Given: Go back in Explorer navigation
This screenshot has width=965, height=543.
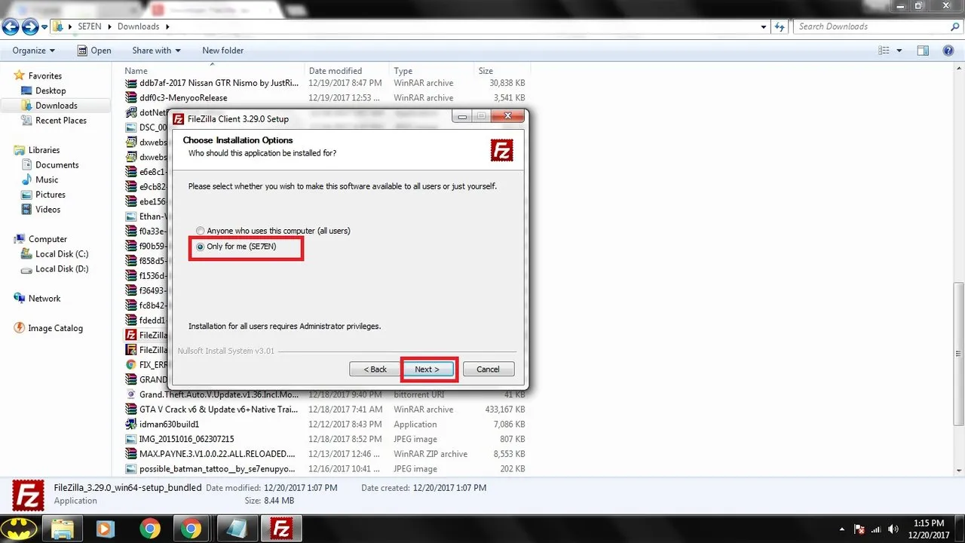Looking at the screenshot, I should pyautogui.click(x=11, y=27).
